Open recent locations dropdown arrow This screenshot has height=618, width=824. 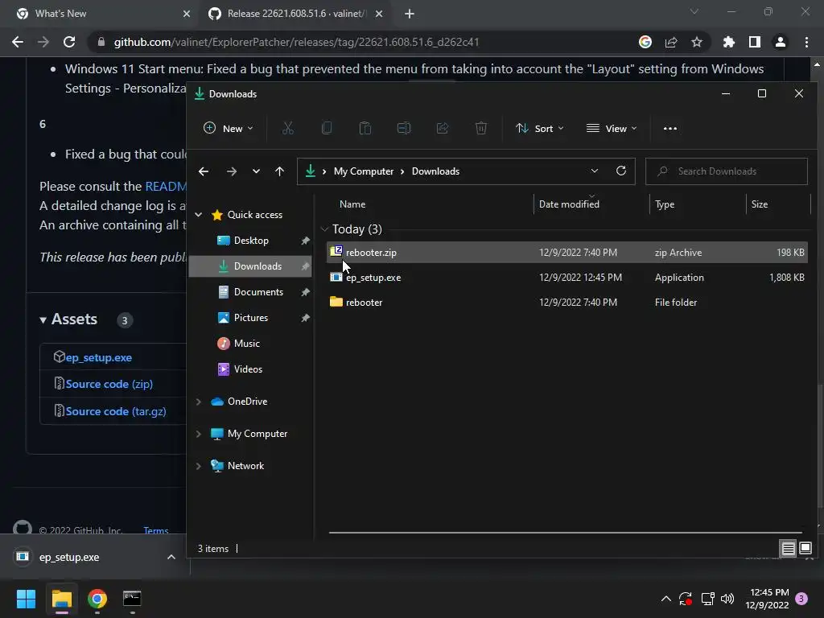click(256, 171)
